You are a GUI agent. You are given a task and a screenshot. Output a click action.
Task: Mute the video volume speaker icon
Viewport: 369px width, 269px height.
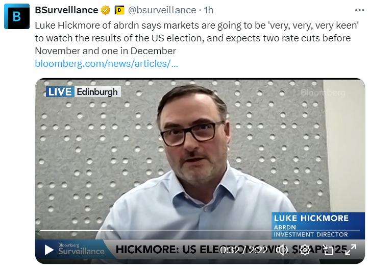[282, 250]
